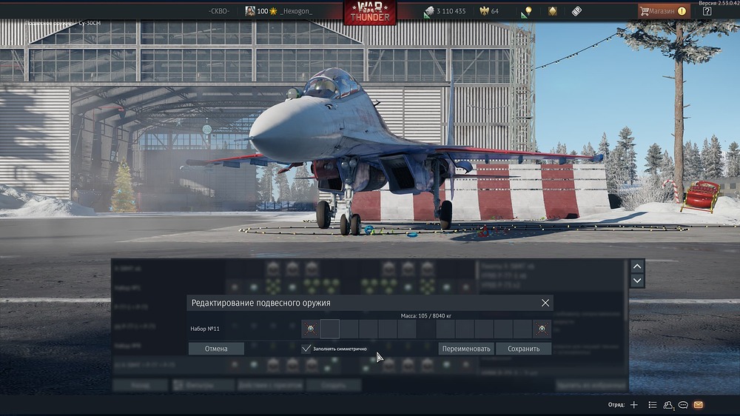The width and height of the screenshot is (740, 416).
Task: Open the help question mark icon
Action: (707, 11)
